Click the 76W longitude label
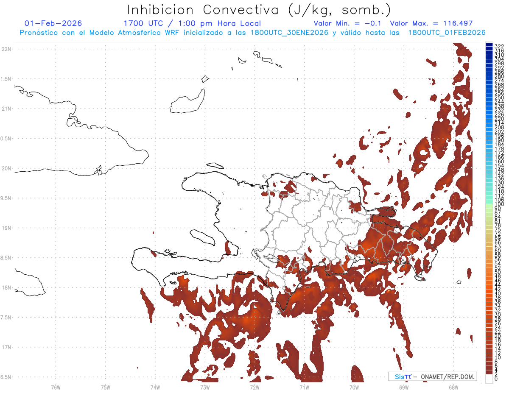 [x=56, y=387]
